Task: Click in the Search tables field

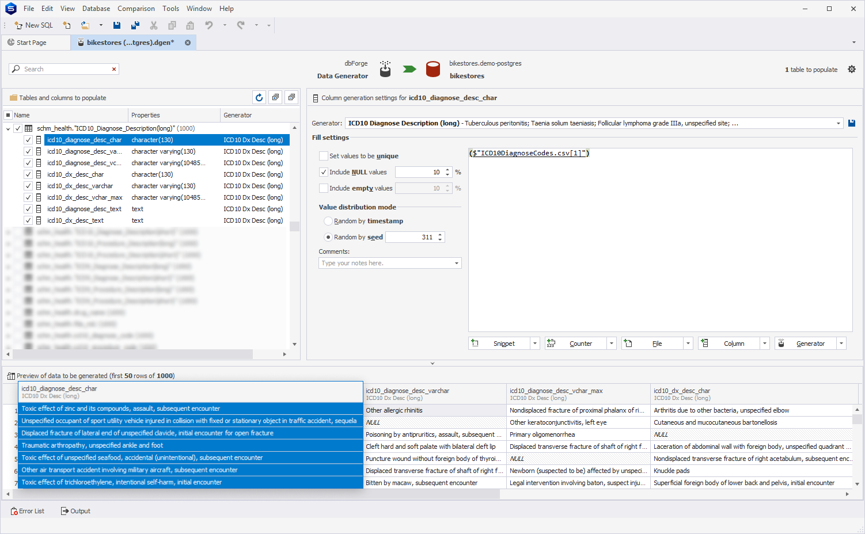Action: pos(65,69)
